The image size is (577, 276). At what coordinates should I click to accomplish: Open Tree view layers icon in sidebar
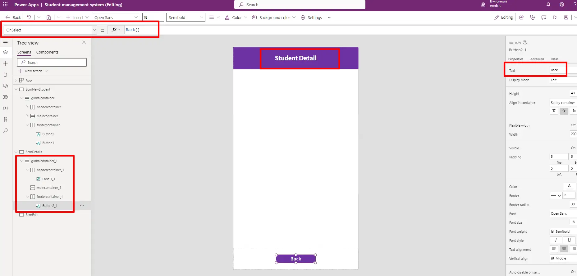click(5, 52)
